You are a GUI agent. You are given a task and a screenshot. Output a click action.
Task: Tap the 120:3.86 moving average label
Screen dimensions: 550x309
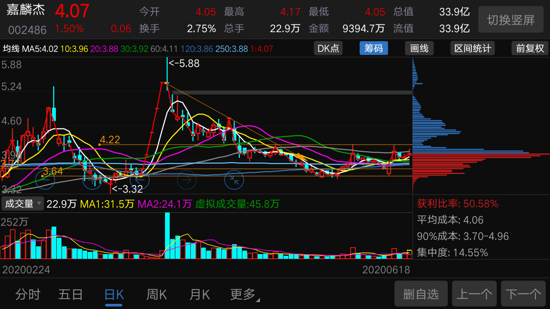[x=197, y=48]
